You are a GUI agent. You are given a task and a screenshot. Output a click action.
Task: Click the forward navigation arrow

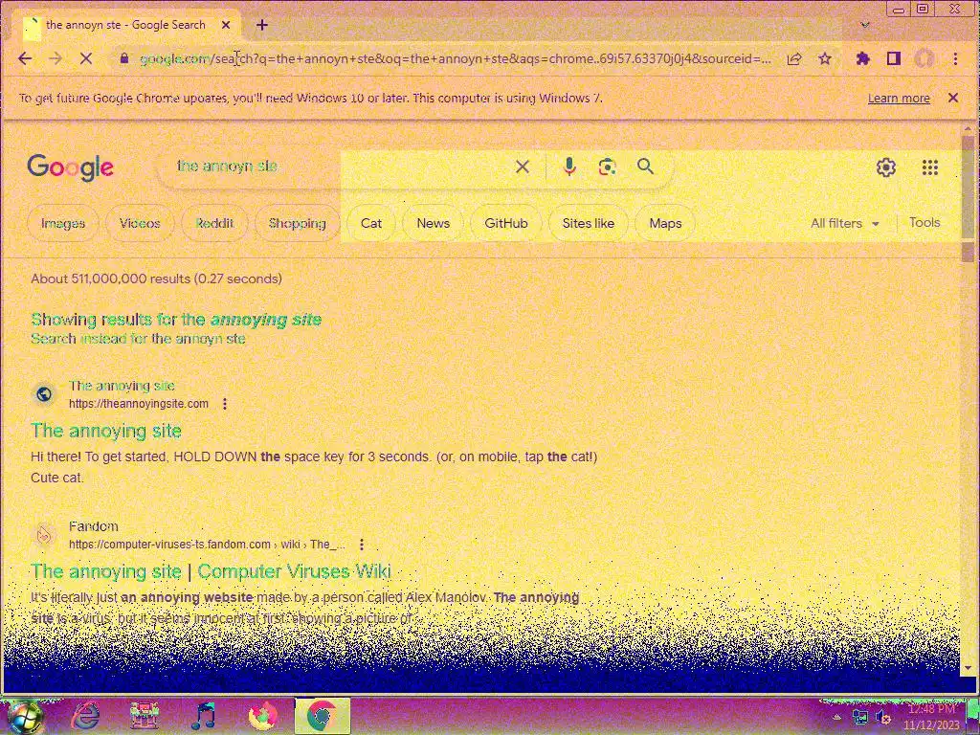click(x=56, y=58)
